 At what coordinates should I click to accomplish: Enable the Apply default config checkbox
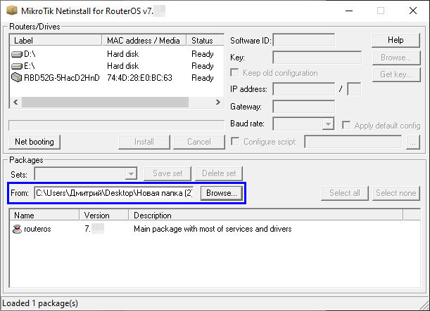pos(346,125)
